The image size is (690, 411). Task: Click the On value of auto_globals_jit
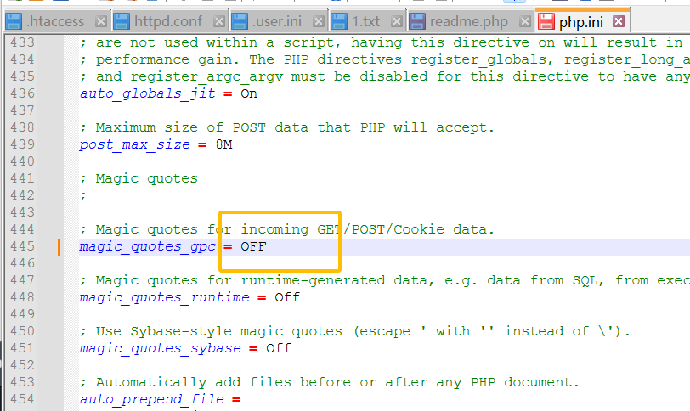pyautogui.click(x=249, y=93)
